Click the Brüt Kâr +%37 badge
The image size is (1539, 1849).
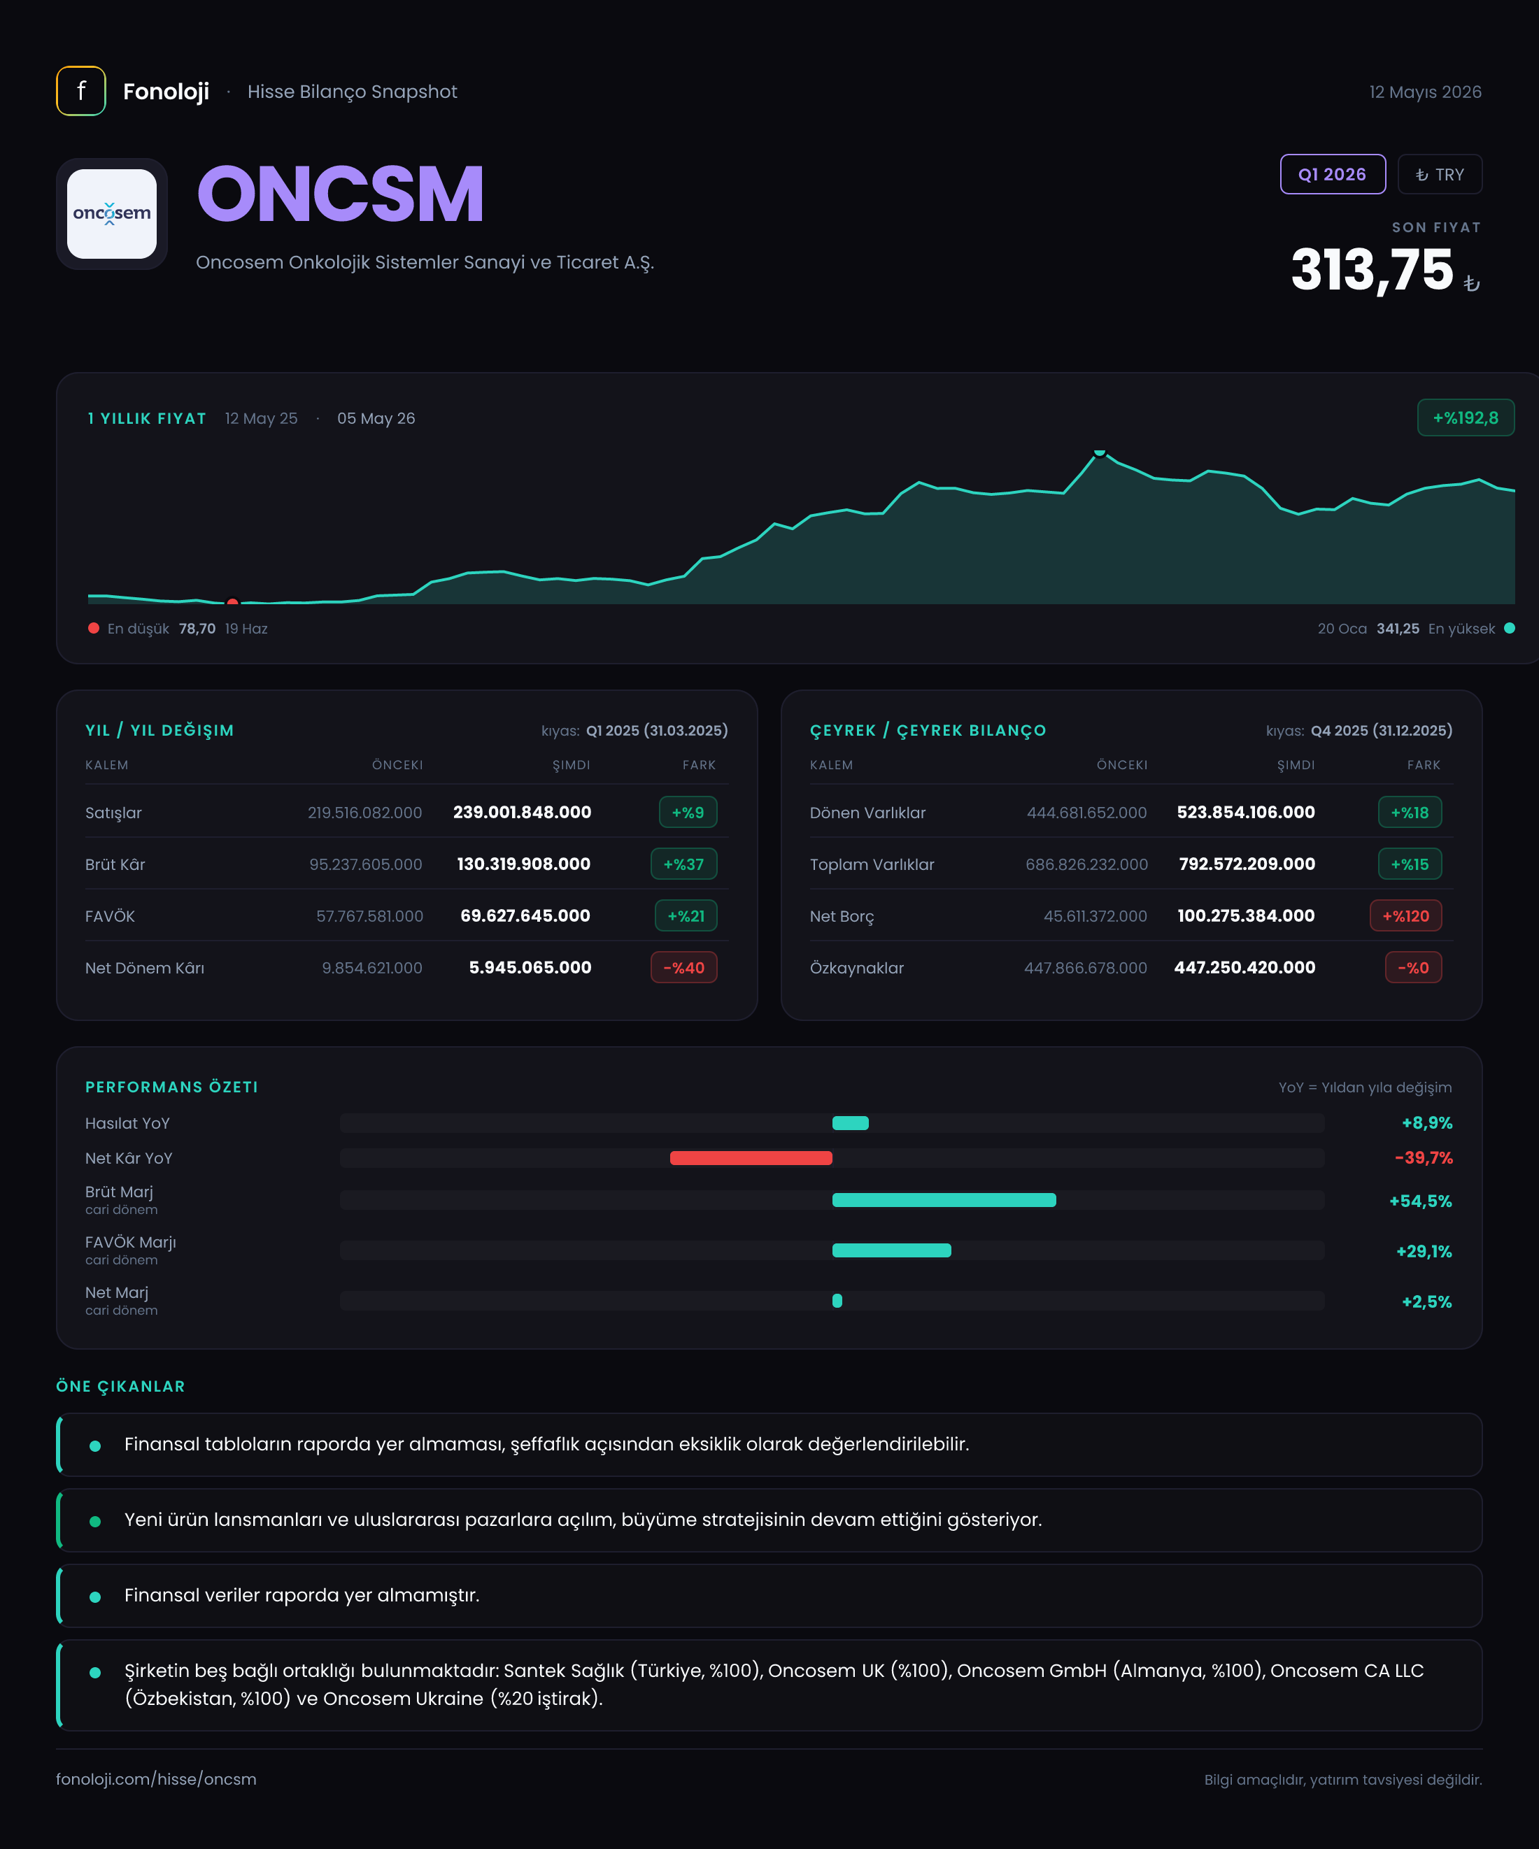pos(683,864)
